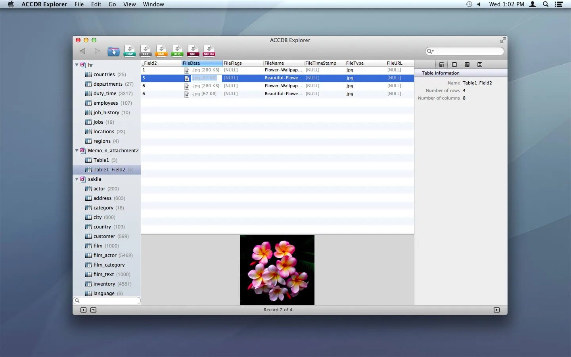This screenshot has width=571, height=357.
Task: Sort by FileData column header
Action: [x=202, y=63]
